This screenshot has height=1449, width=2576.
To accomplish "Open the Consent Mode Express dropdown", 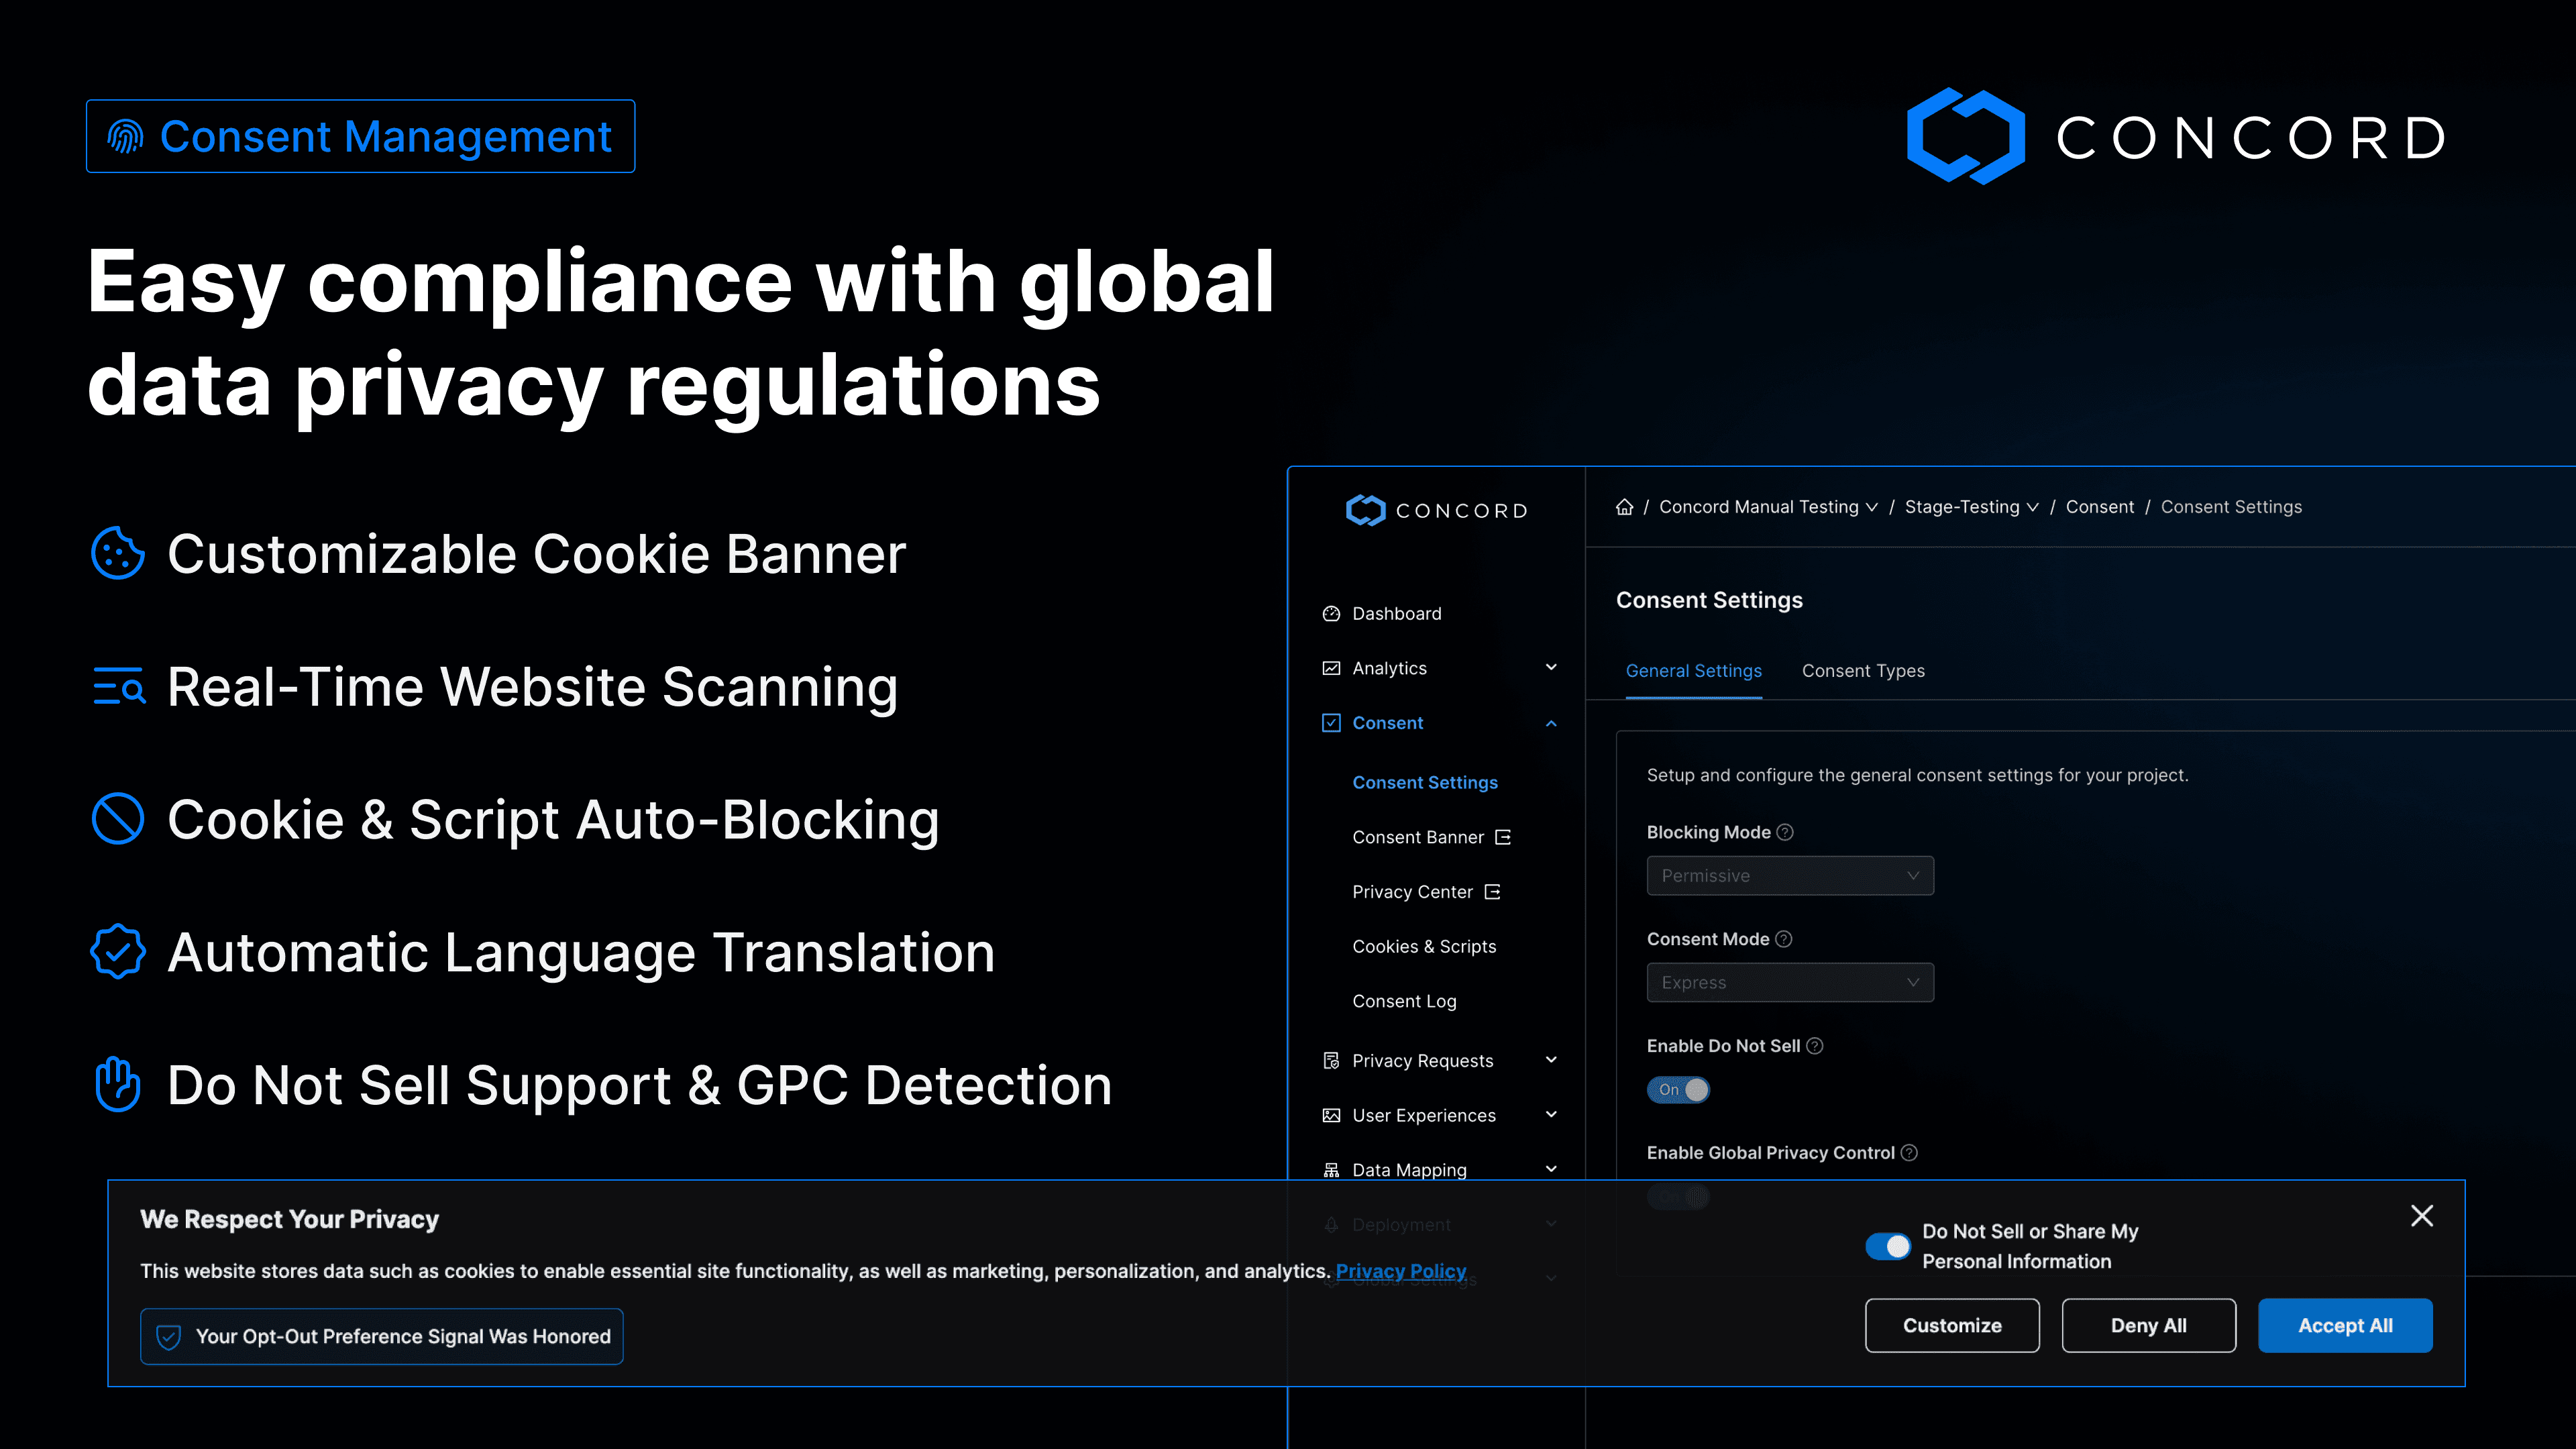I will click(1789, 983).
